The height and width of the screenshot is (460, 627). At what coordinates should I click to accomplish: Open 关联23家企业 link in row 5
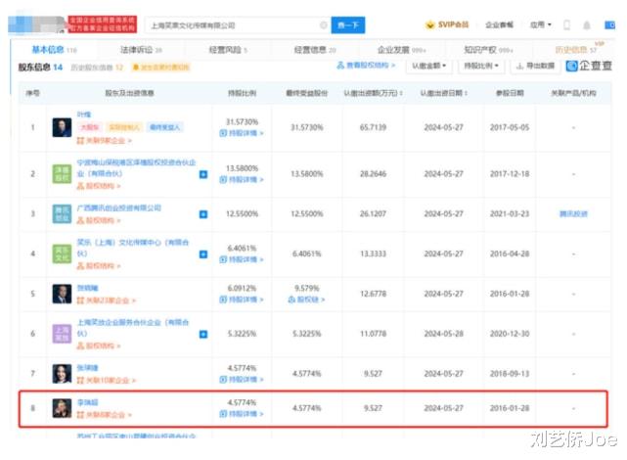107,300
